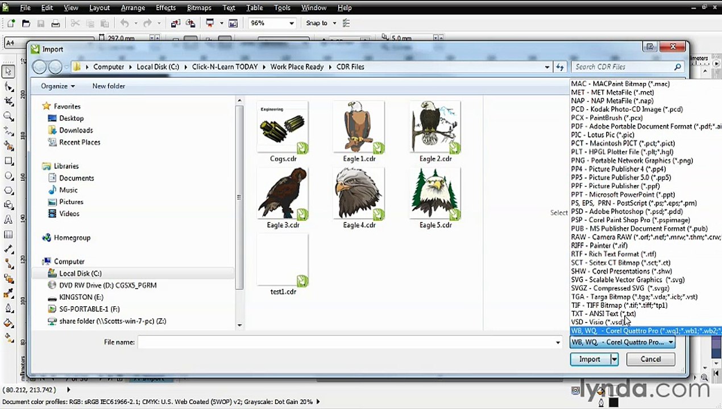722x409 pixels.
Task: Select the Pick tool in the toolbox
Action: tap(9, 72)
